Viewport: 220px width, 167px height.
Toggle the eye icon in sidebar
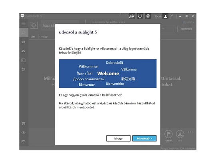[24, 42]
